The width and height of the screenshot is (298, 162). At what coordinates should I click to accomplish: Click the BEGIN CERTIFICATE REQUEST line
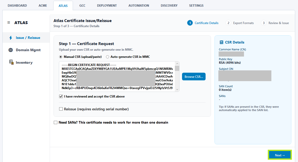coord(89,65)
